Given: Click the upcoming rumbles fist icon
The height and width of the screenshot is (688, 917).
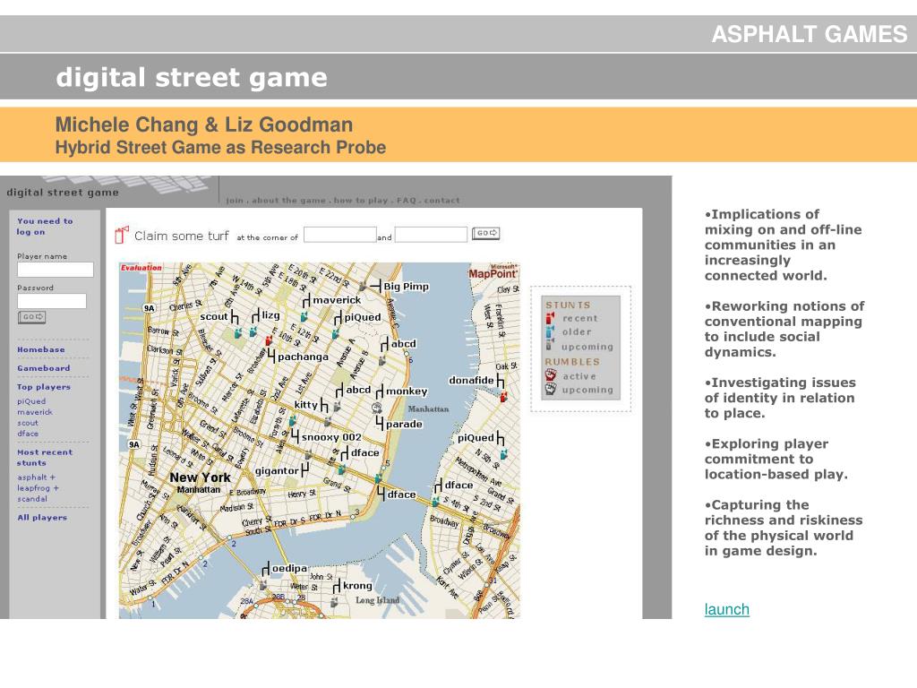Looking at the screenshot, I should click(x=551, y=389).
